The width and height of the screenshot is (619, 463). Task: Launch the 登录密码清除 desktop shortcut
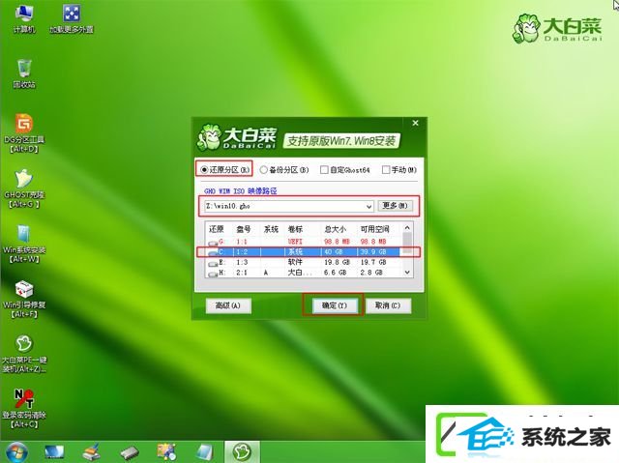coord(24,400)
